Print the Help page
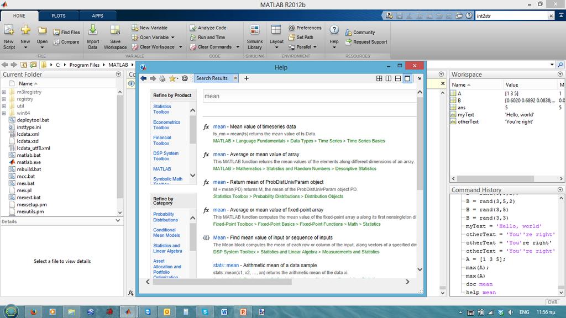The height and width of the screenshot is (318, 566). coord(163,78)
